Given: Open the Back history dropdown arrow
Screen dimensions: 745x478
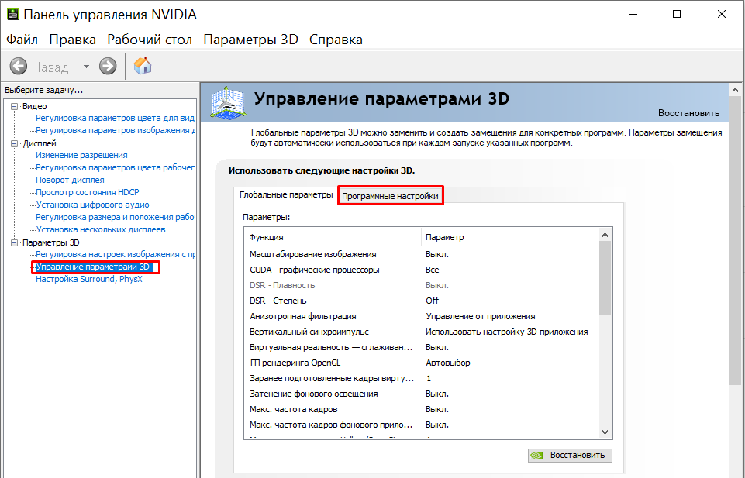Looking at the screenshot, I should (86, 67).
